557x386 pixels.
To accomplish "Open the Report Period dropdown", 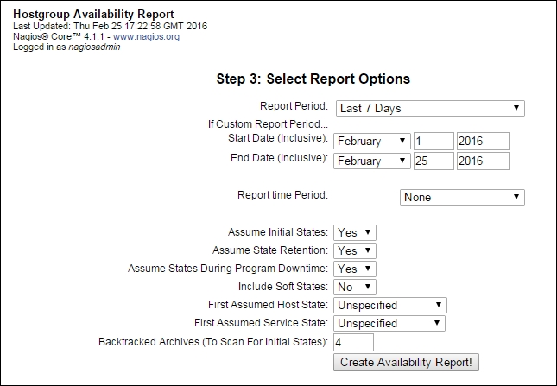I will (430, 108).
